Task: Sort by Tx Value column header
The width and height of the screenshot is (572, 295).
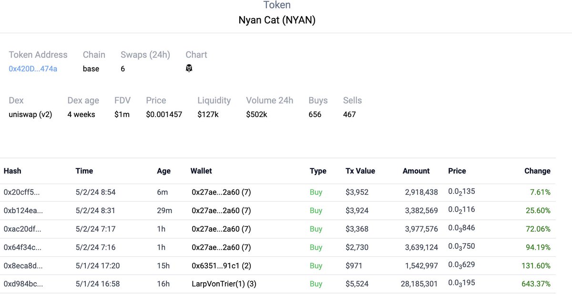Action: [360, 171]
